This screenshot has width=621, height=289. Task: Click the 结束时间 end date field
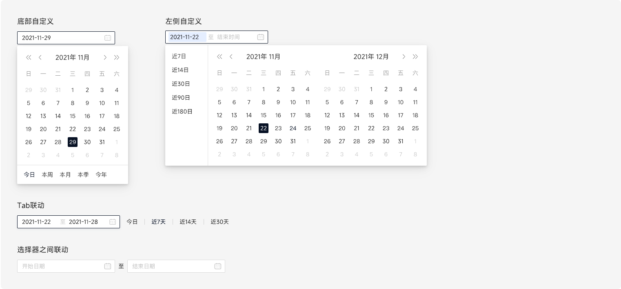point(228,37)
